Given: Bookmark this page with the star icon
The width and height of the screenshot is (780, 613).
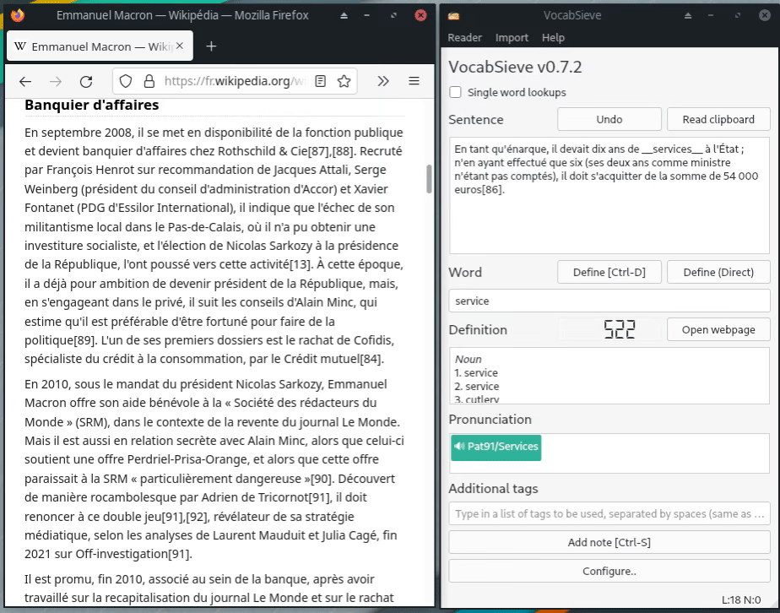Looking at the screenshot, I should [344, 81].
